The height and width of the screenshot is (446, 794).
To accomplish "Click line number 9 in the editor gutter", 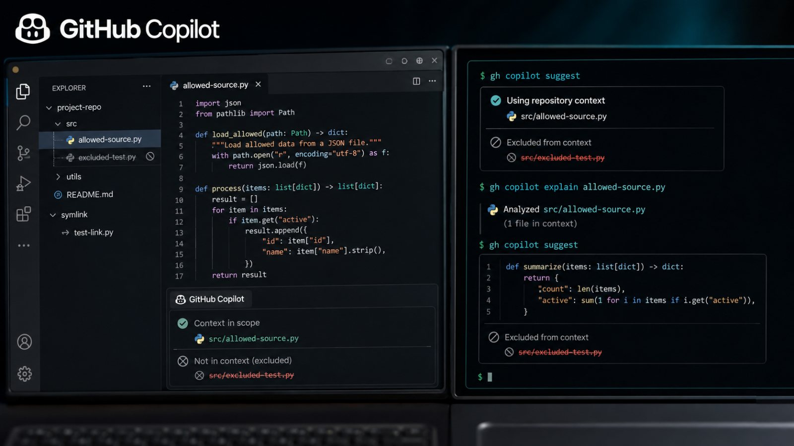I will point(181,189).
